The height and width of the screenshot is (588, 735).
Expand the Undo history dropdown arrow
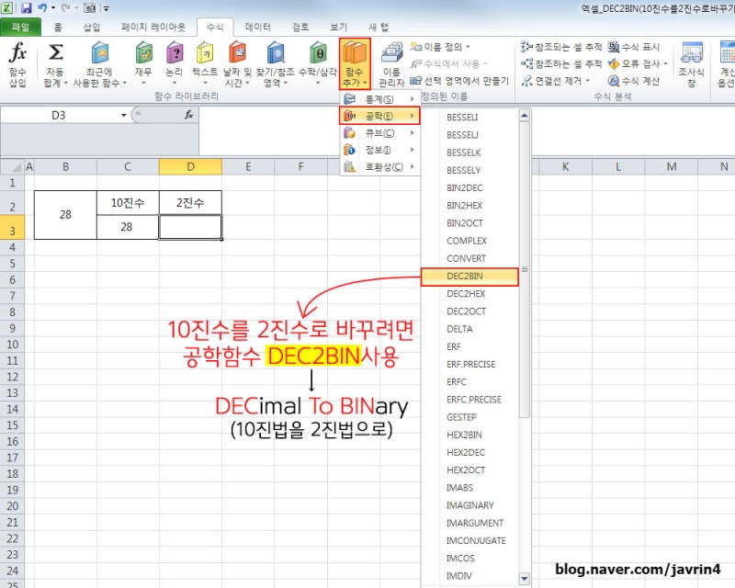coord(53,8)
